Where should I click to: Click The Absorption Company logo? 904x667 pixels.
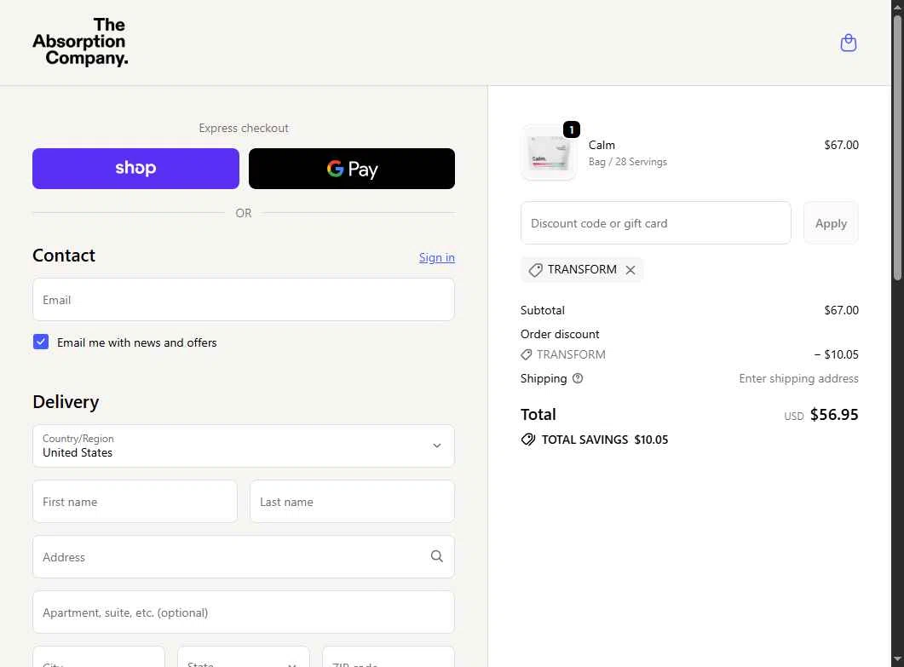(80, 42)
